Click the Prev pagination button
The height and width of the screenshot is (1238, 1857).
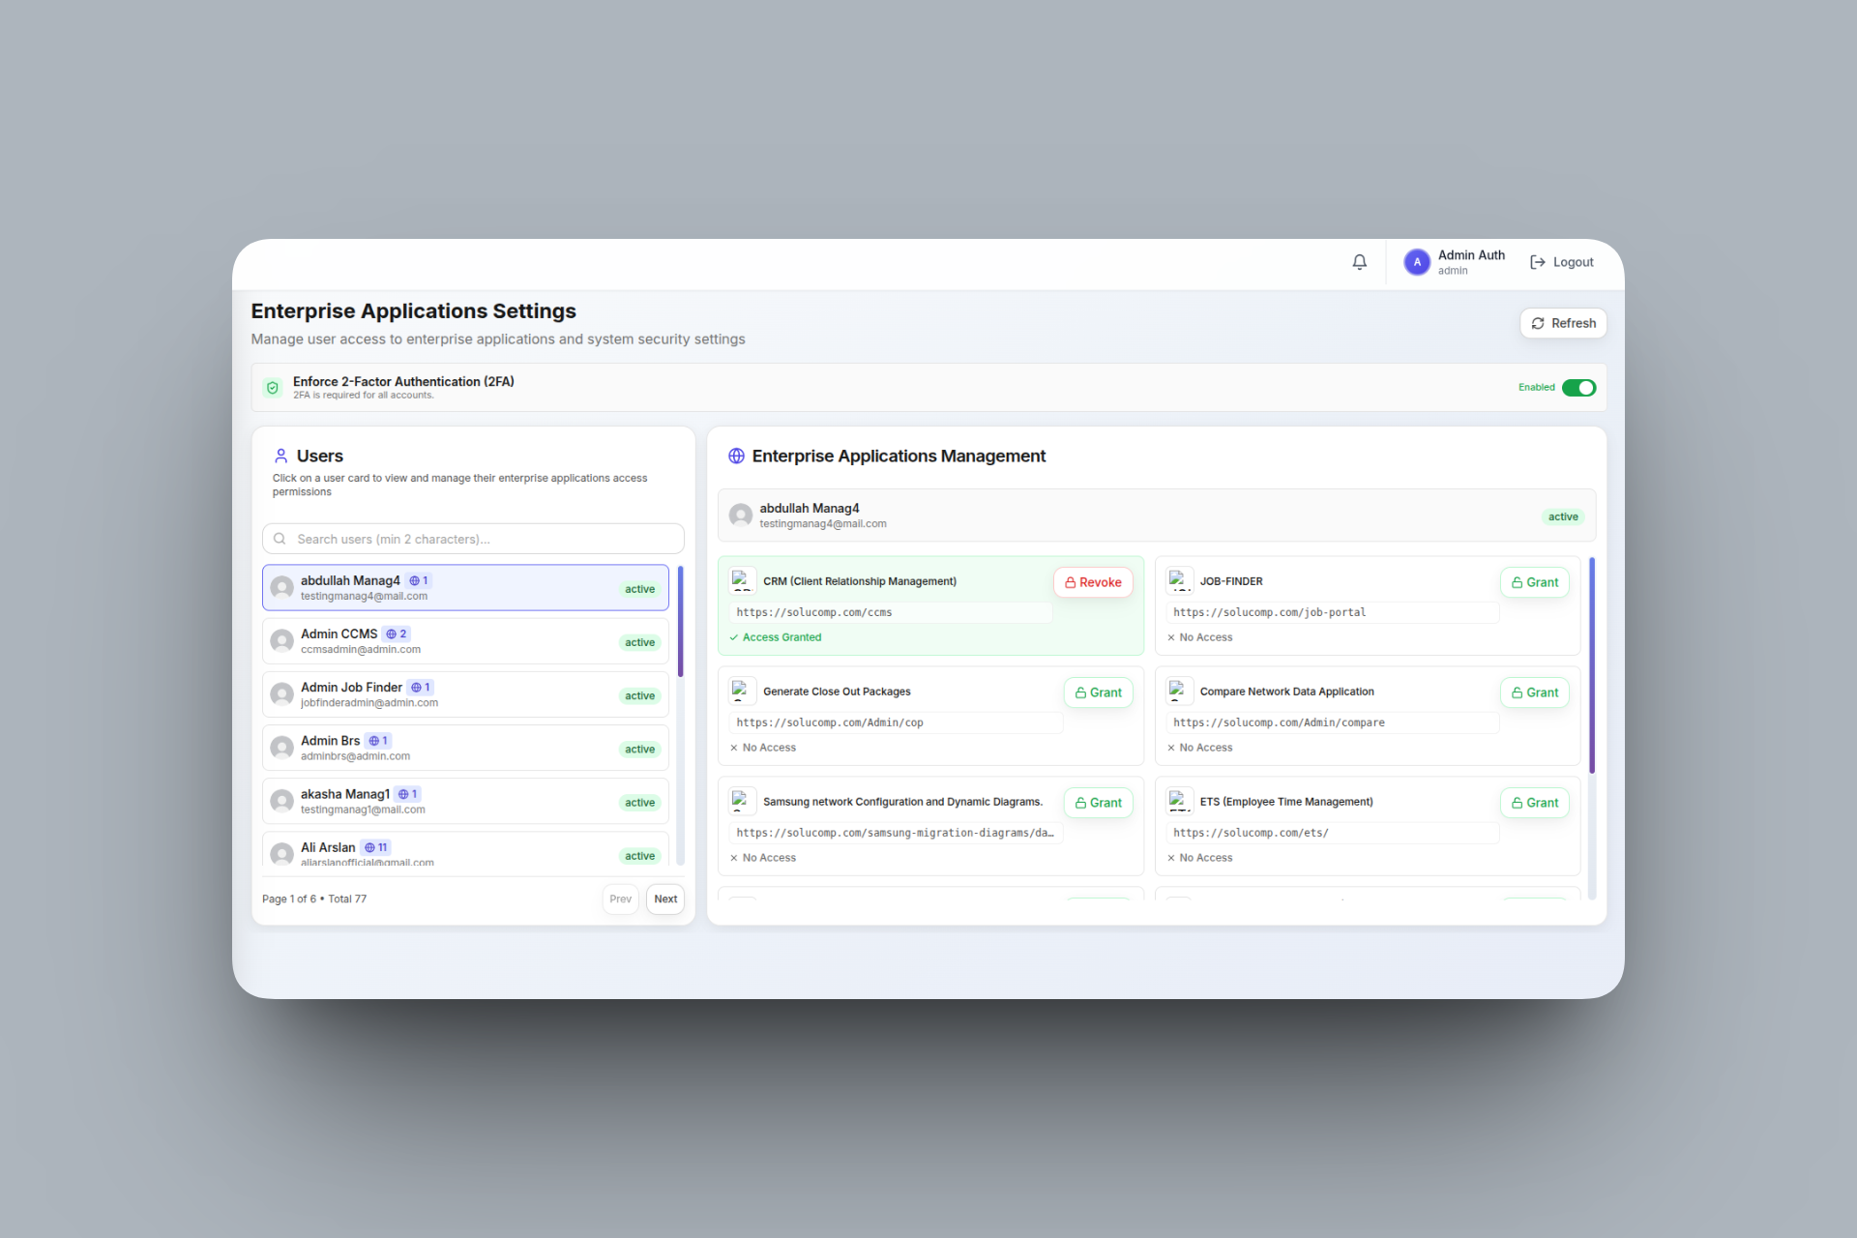620,899
